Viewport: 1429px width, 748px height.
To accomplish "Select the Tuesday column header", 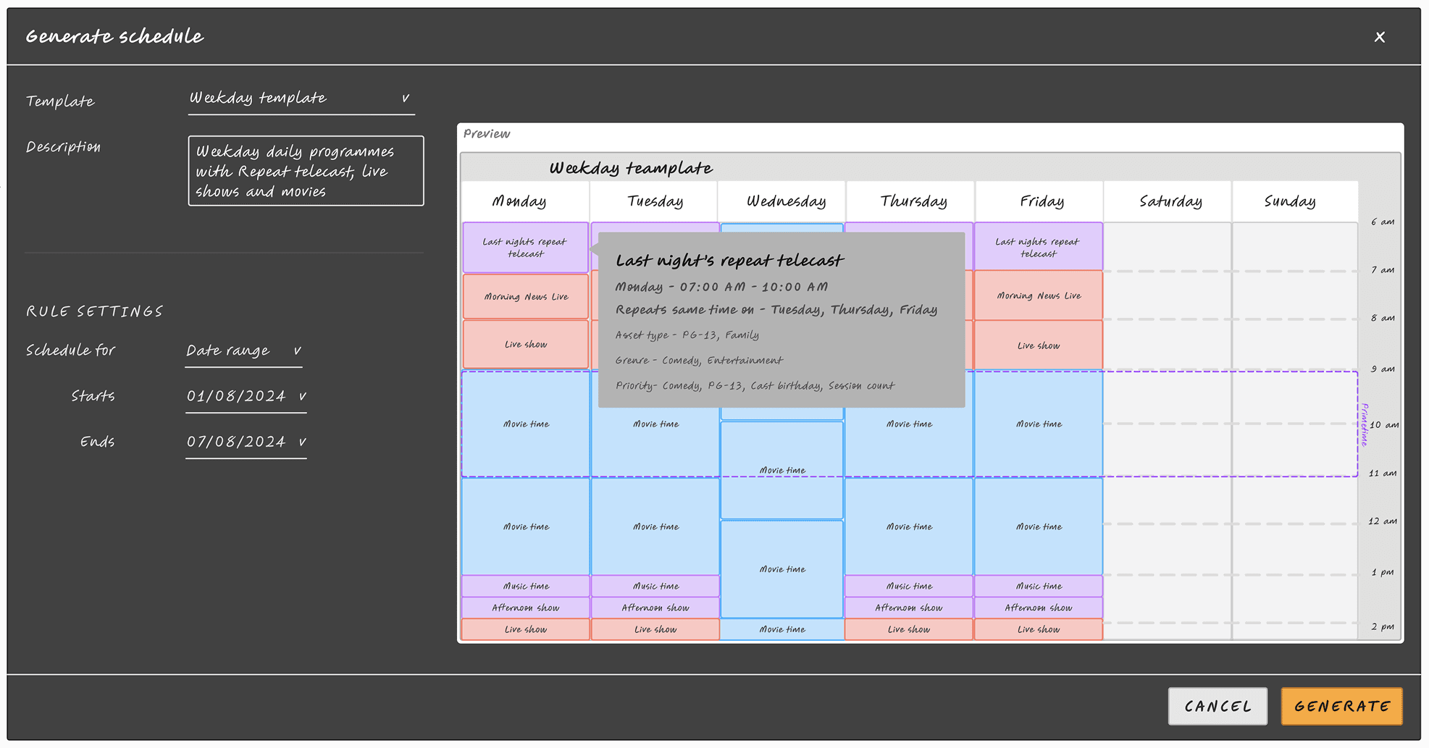I will tap(655, 201).
